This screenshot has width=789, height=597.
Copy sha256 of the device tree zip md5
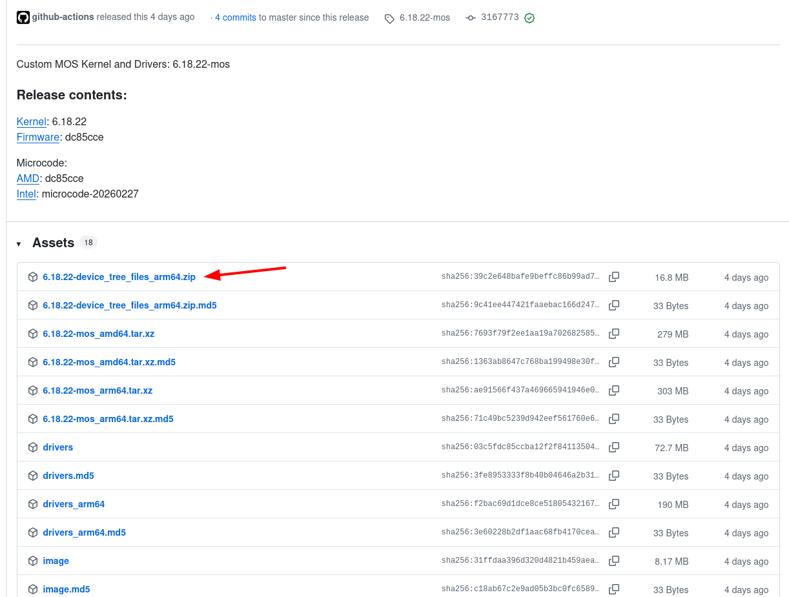point(613,305)
